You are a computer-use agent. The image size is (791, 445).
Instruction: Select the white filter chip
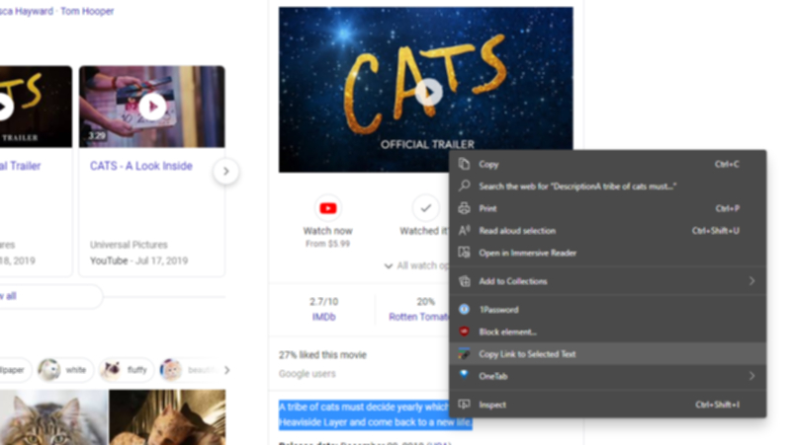coord(65,370)
